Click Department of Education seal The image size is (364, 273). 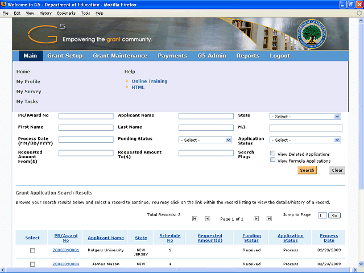coord(313,34)
